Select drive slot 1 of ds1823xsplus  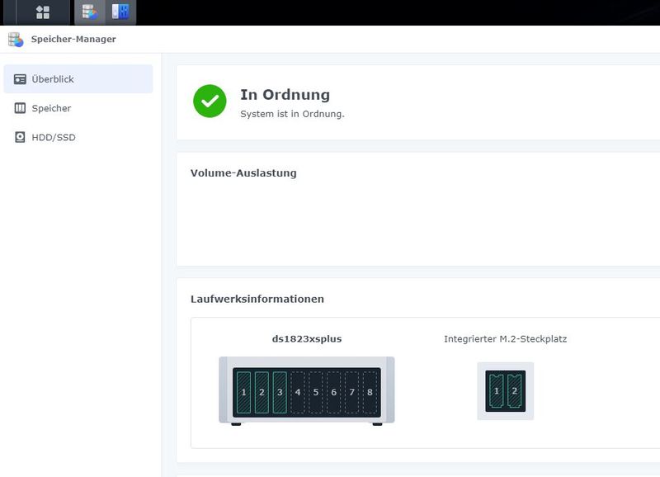(x=245, y=393)
